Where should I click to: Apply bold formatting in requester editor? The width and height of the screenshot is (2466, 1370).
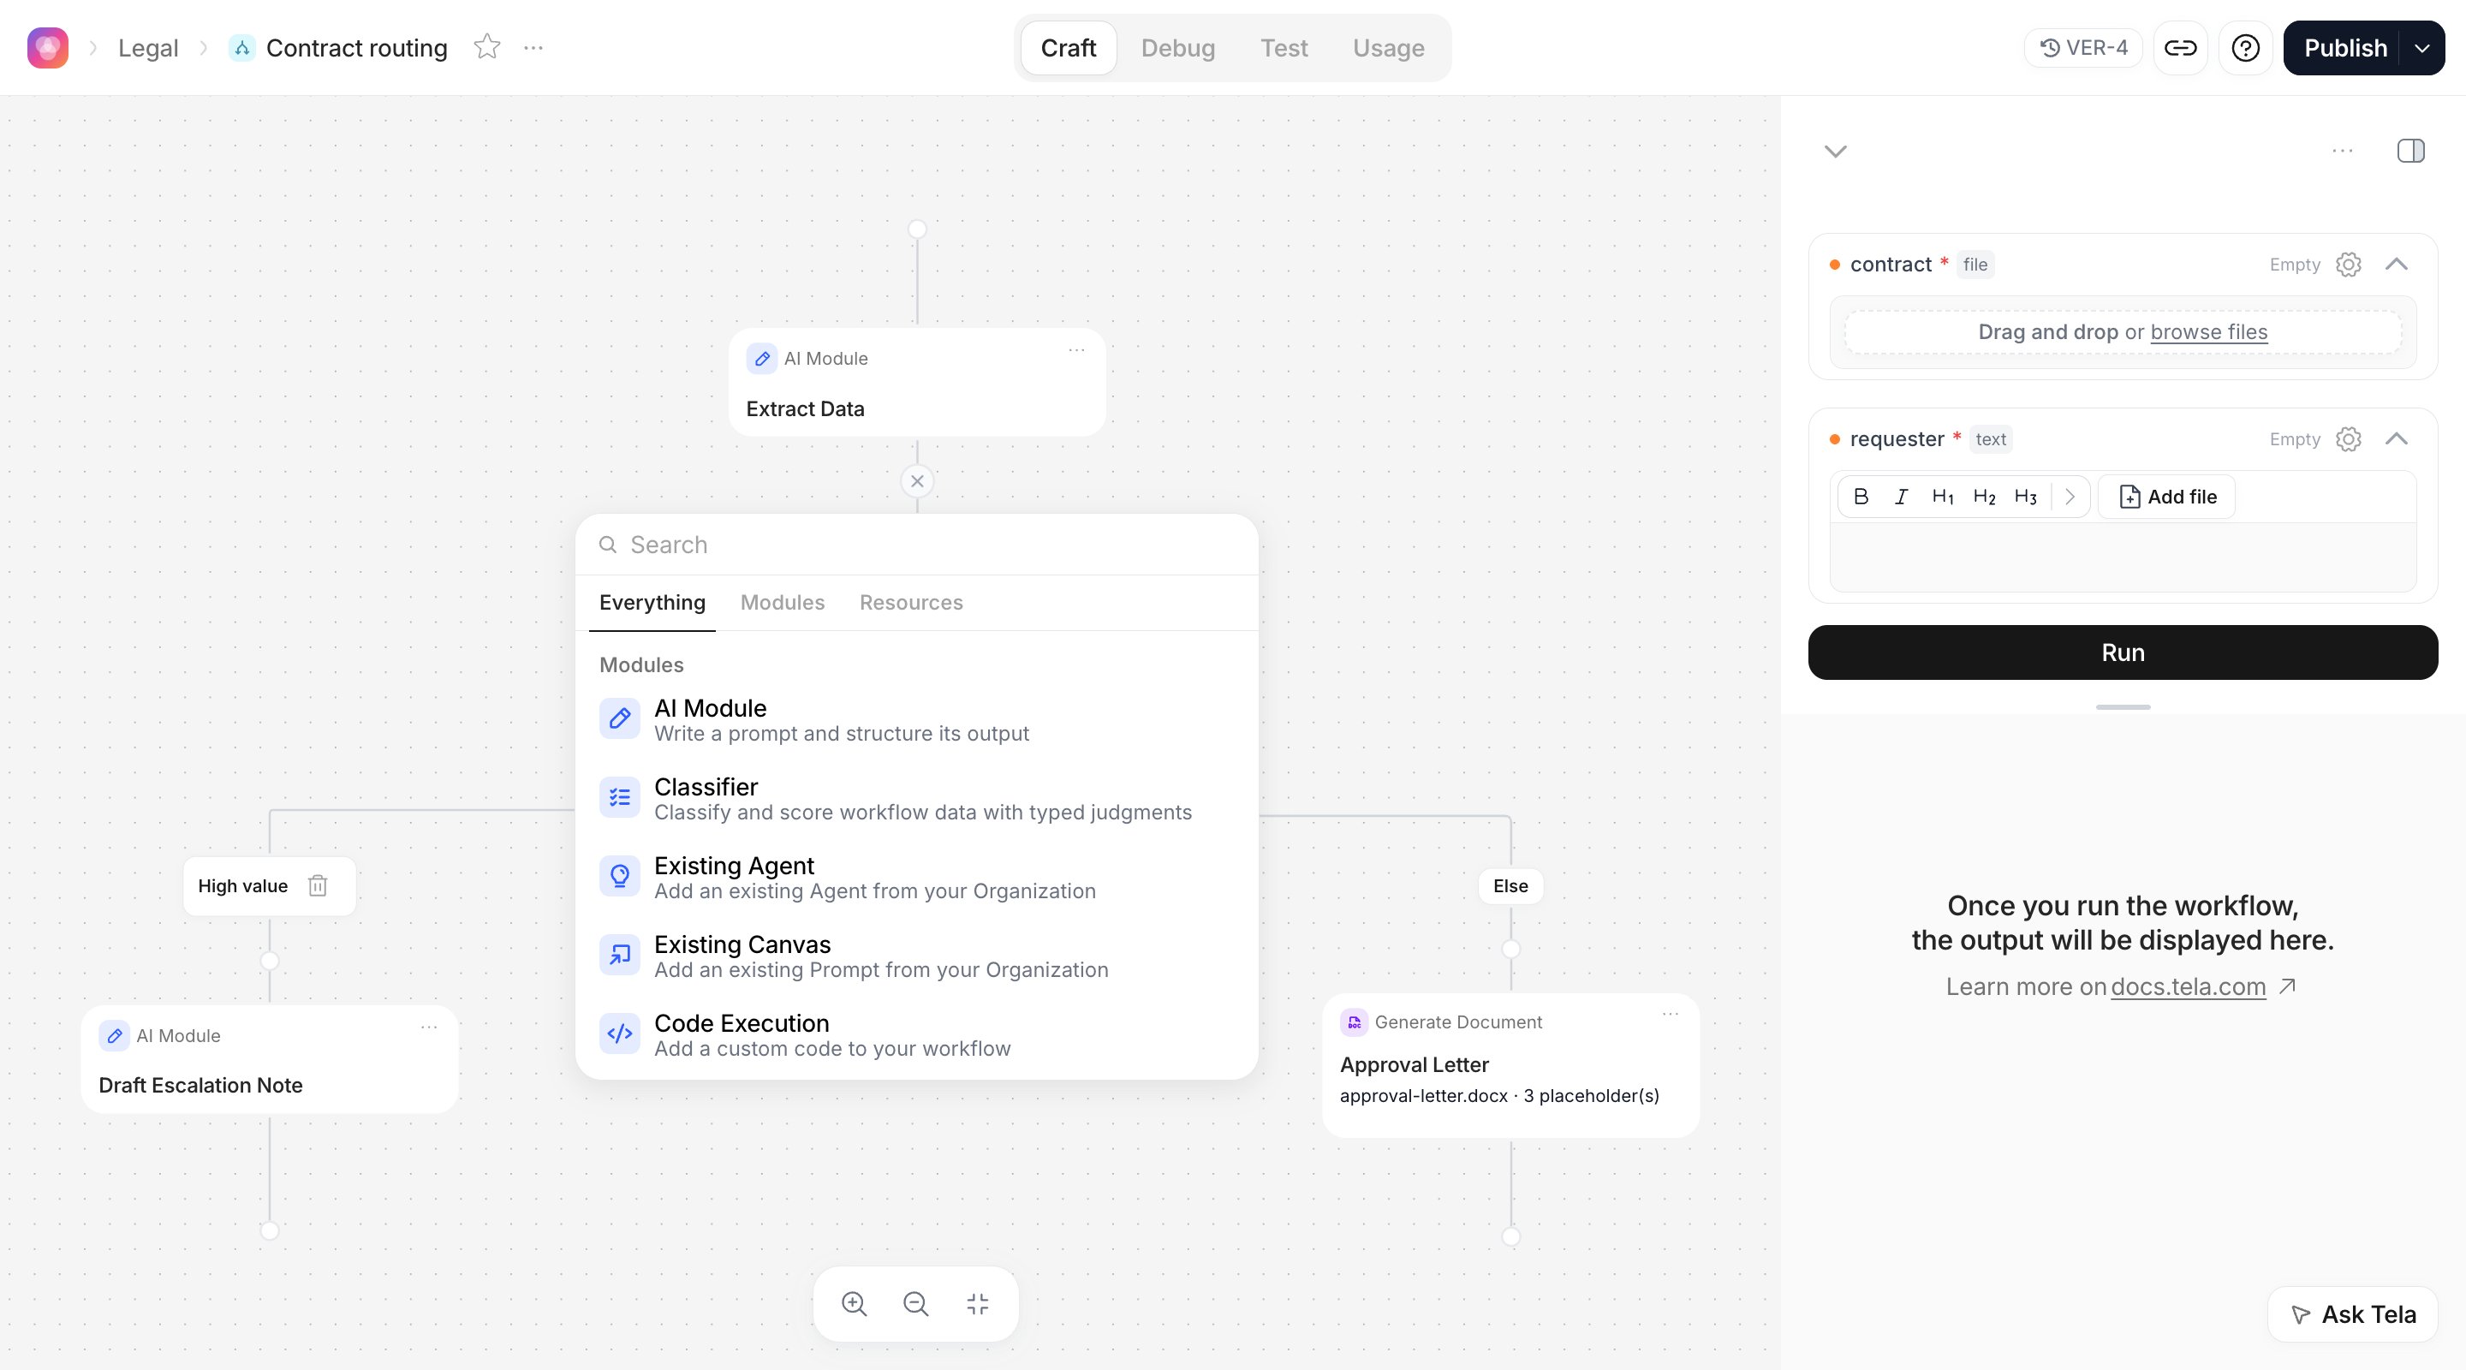point(1861,496)
